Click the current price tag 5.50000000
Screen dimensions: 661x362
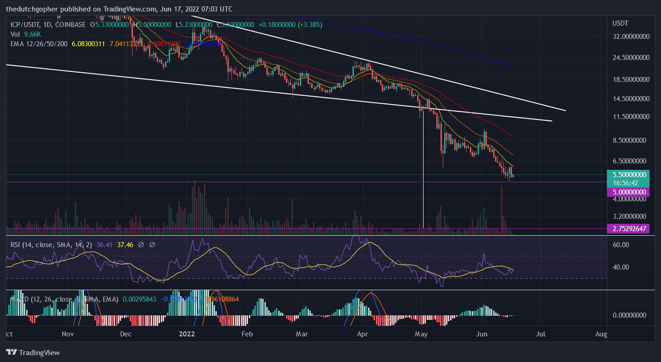click(628, 174)
